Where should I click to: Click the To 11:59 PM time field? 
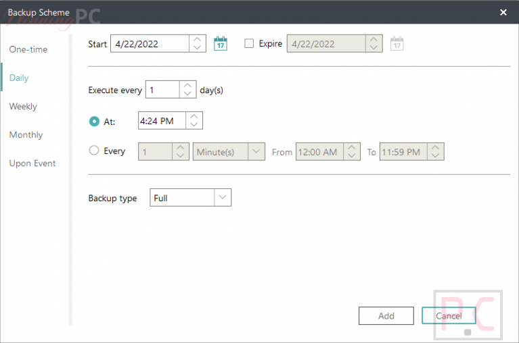(x=403, y=151)
